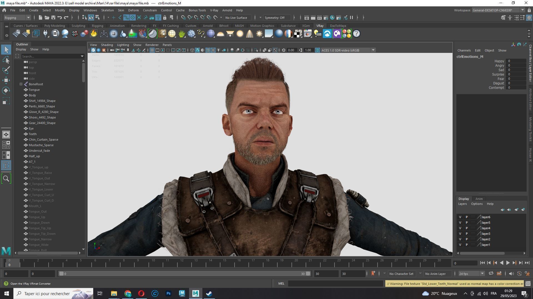This screenshot has height=299, width=533.
Task: Open the layer editor Options menu
Action: tap(477, 204)
